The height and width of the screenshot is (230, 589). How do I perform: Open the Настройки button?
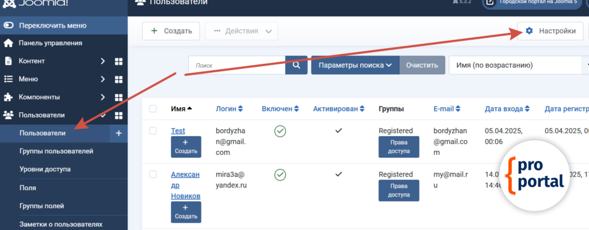click(x=550, y=31)
